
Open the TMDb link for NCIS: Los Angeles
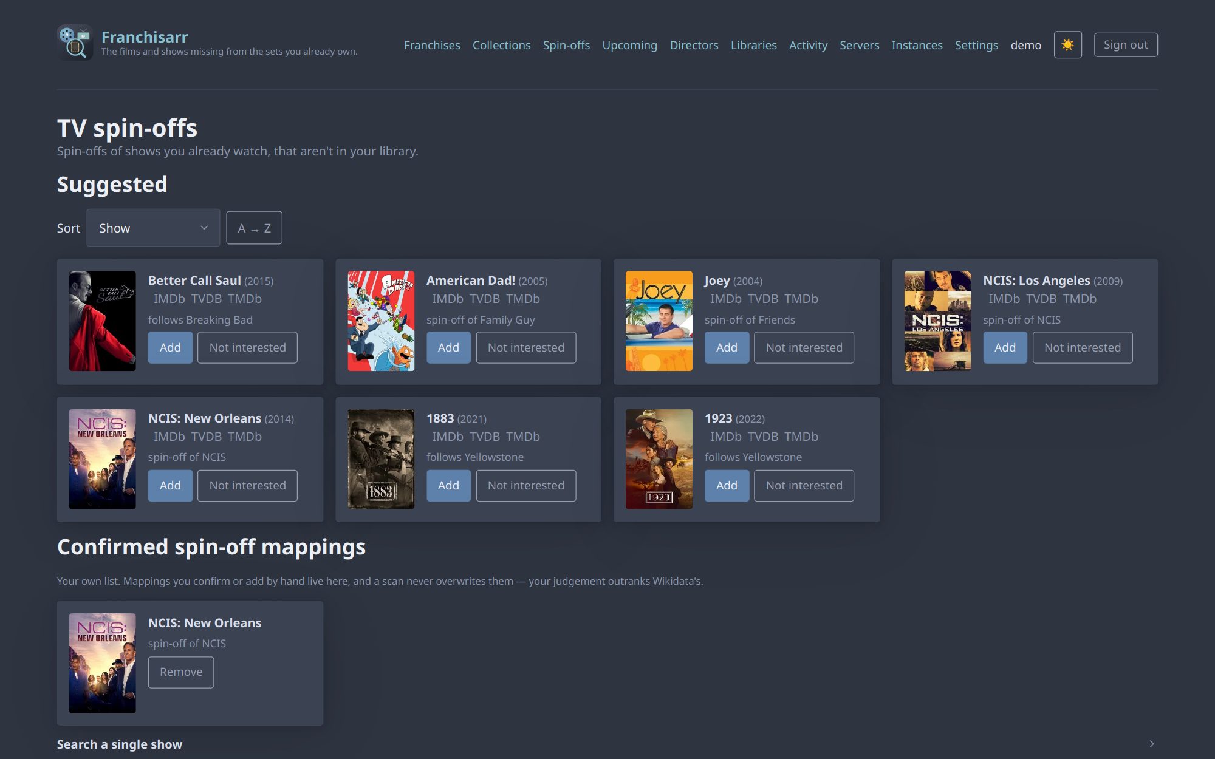[1080, 299]
